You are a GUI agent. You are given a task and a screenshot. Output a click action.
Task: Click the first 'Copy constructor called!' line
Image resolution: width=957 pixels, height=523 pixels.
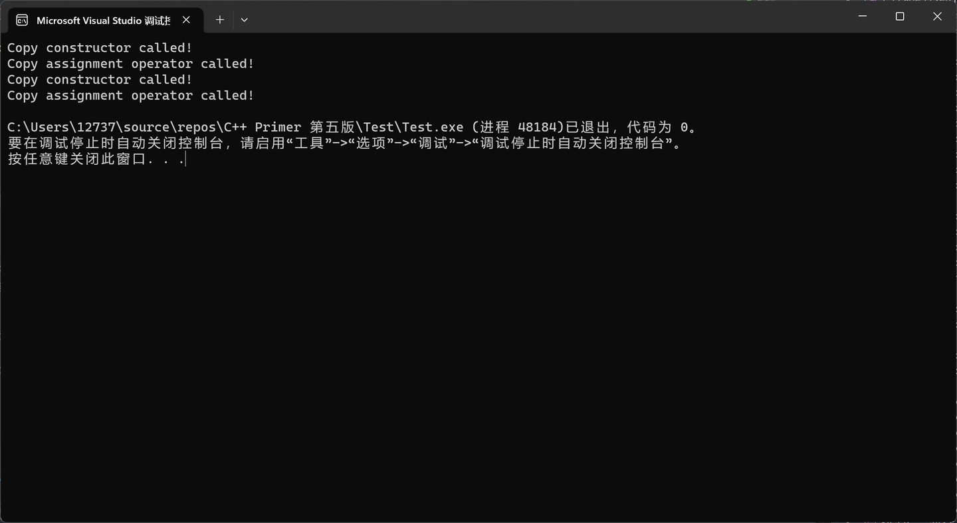(x=98, y=47)
